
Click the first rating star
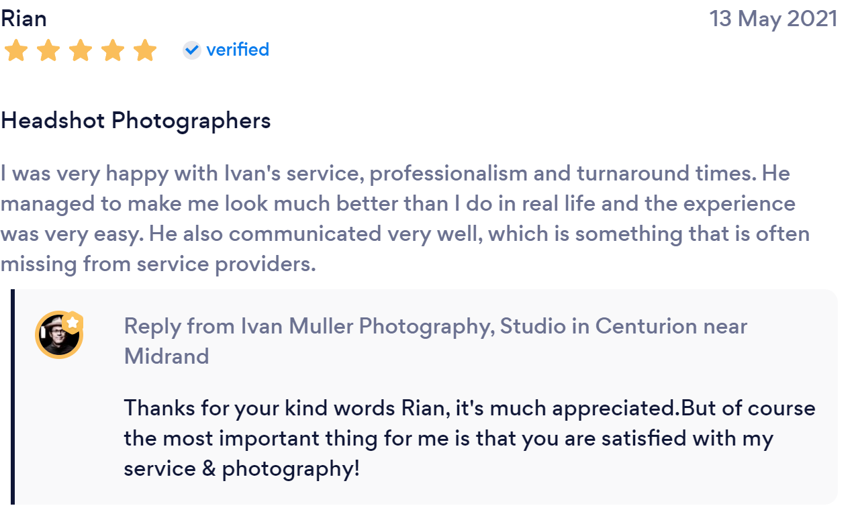15,50
